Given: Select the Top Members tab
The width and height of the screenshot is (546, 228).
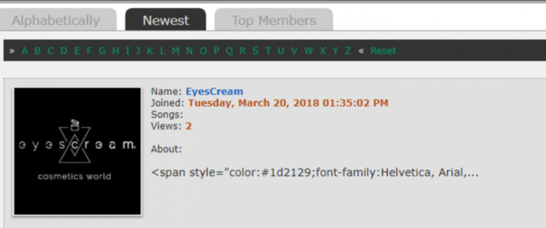Looking at the screenshot, I should [273, 20].
